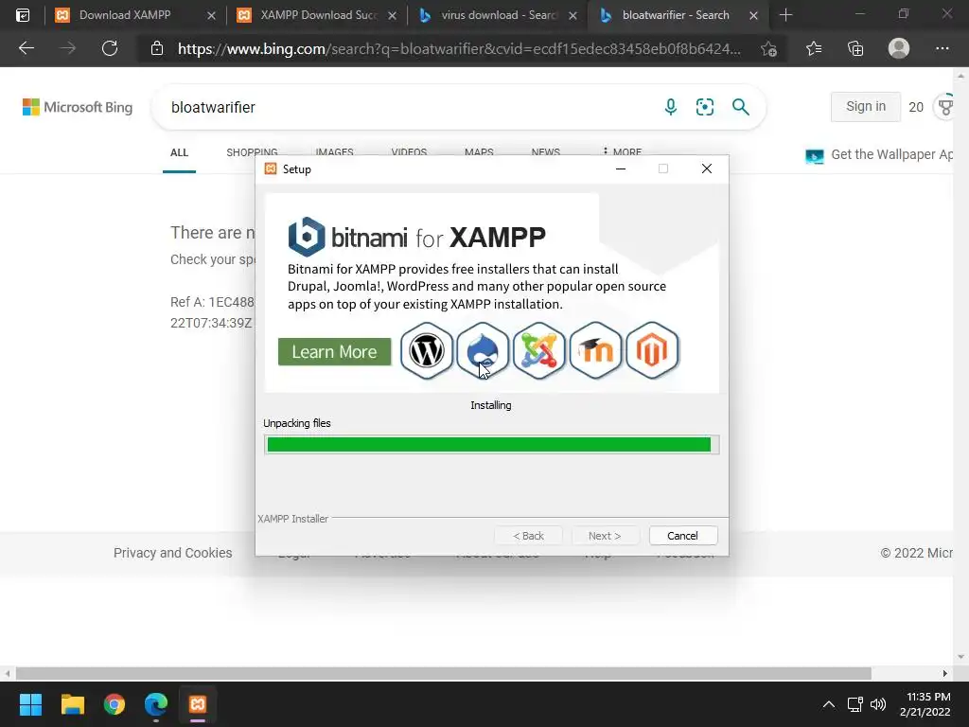969x727 pixels.
Task: Click Get the Wallpaper App link
Action: [x=879, y=154]
